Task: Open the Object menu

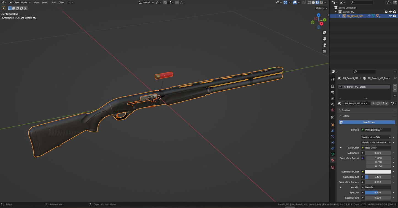Action: (62, 2)
